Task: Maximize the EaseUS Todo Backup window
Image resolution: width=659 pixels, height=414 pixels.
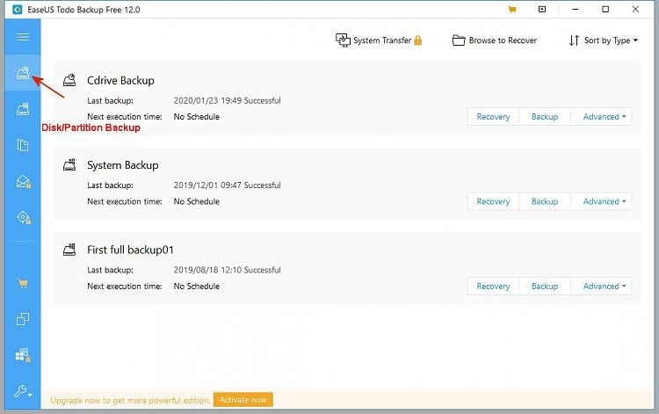Action: pyautogui.click(x=605, y=10)
